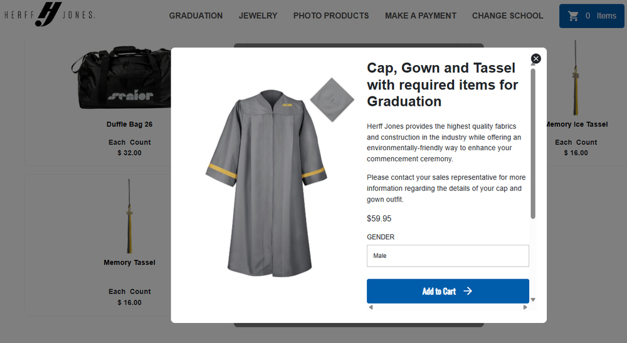Image resolution: width=627 pixels, height=343 pixels.
Task: Click the popup scroll down arrow
Action: pyautogui.click(x=533, y=300)
